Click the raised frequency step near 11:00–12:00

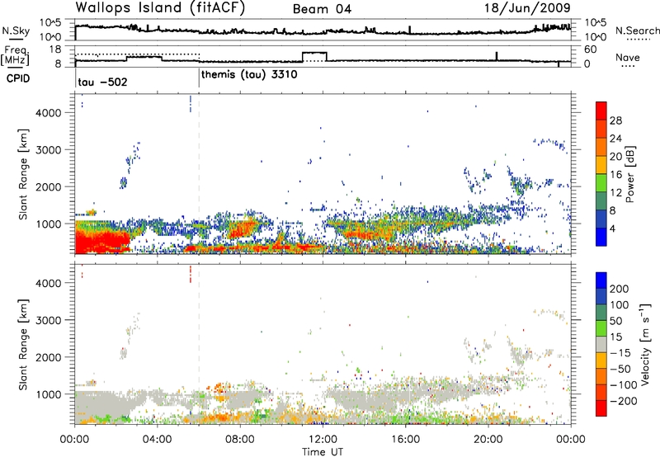314,53
